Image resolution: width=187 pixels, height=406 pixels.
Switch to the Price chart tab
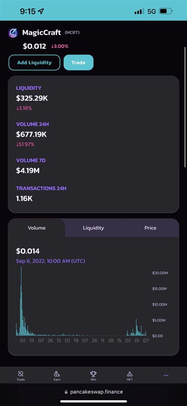click(x=150, y=228)
